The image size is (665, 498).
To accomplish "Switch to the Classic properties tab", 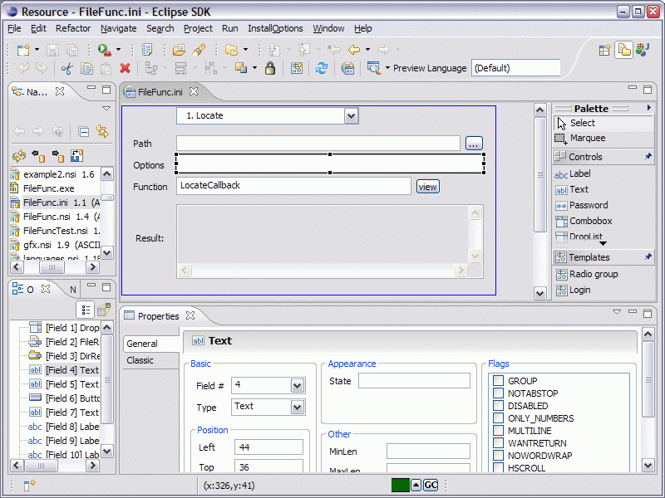I will (140, 360).
